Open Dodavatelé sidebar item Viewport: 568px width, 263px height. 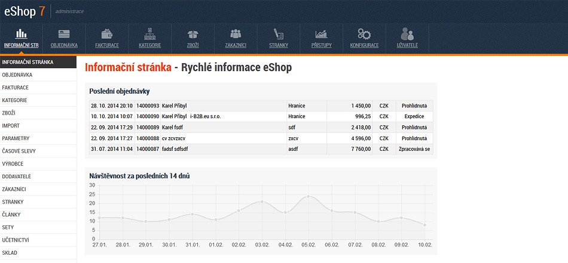point(38,177)
